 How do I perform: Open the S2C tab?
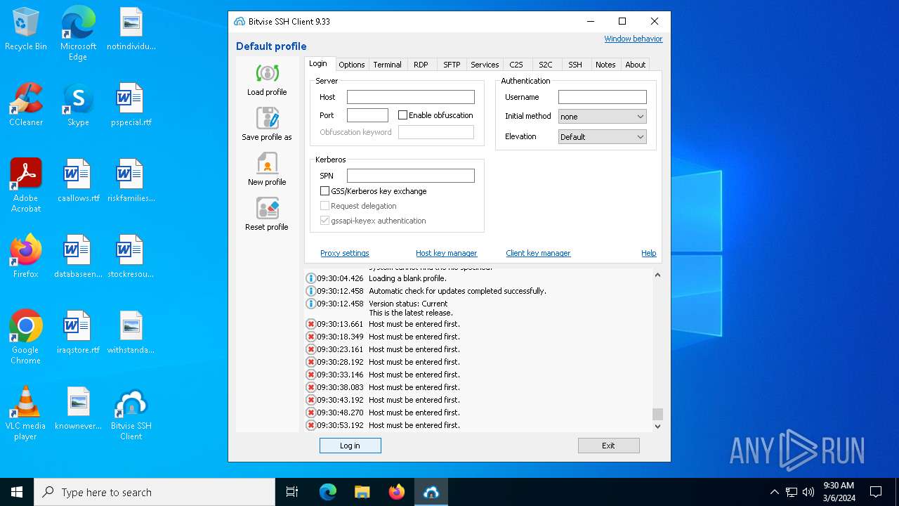click(546, 65)
